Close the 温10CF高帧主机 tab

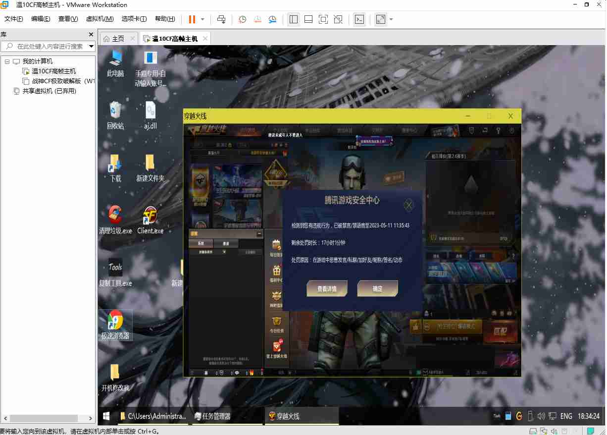tap(205, 38)
